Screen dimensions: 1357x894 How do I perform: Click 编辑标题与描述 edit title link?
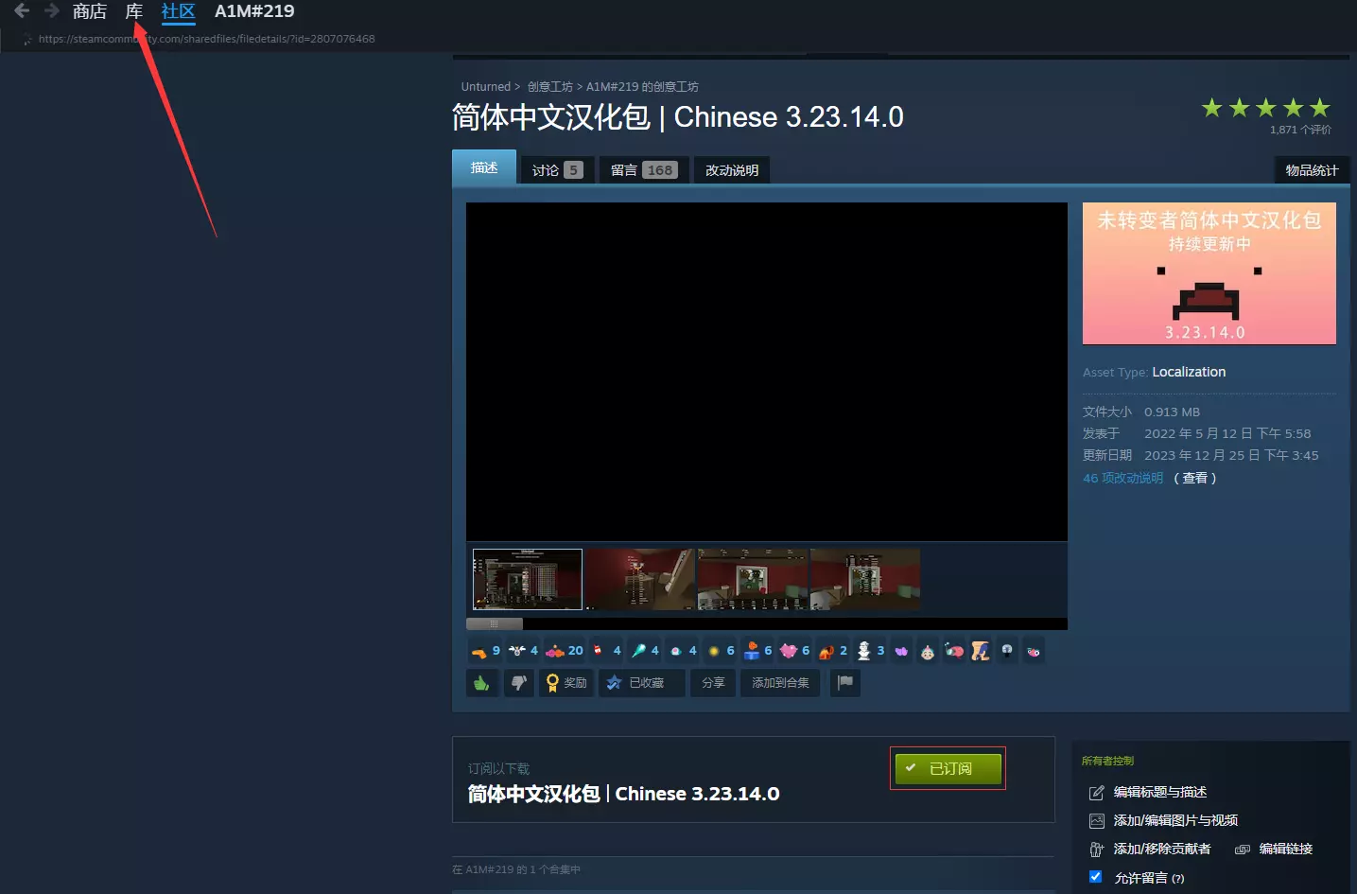pyautogui.click(x=1160, y=793)
